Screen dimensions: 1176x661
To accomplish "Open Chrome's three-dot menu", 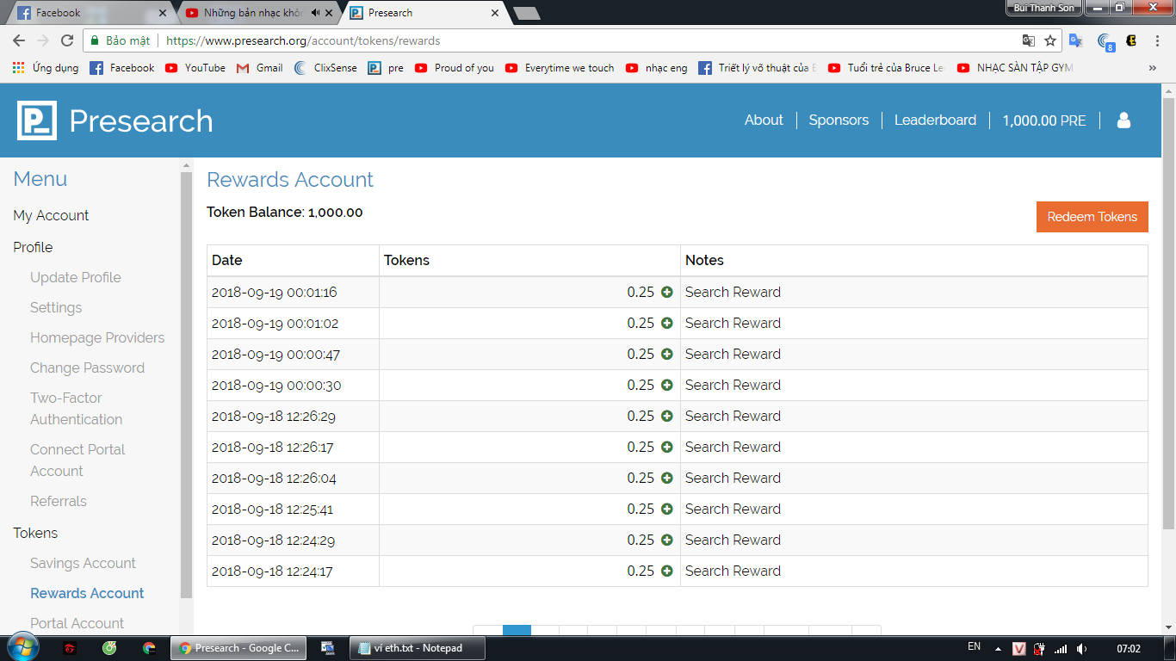I will click(1158, 40).
